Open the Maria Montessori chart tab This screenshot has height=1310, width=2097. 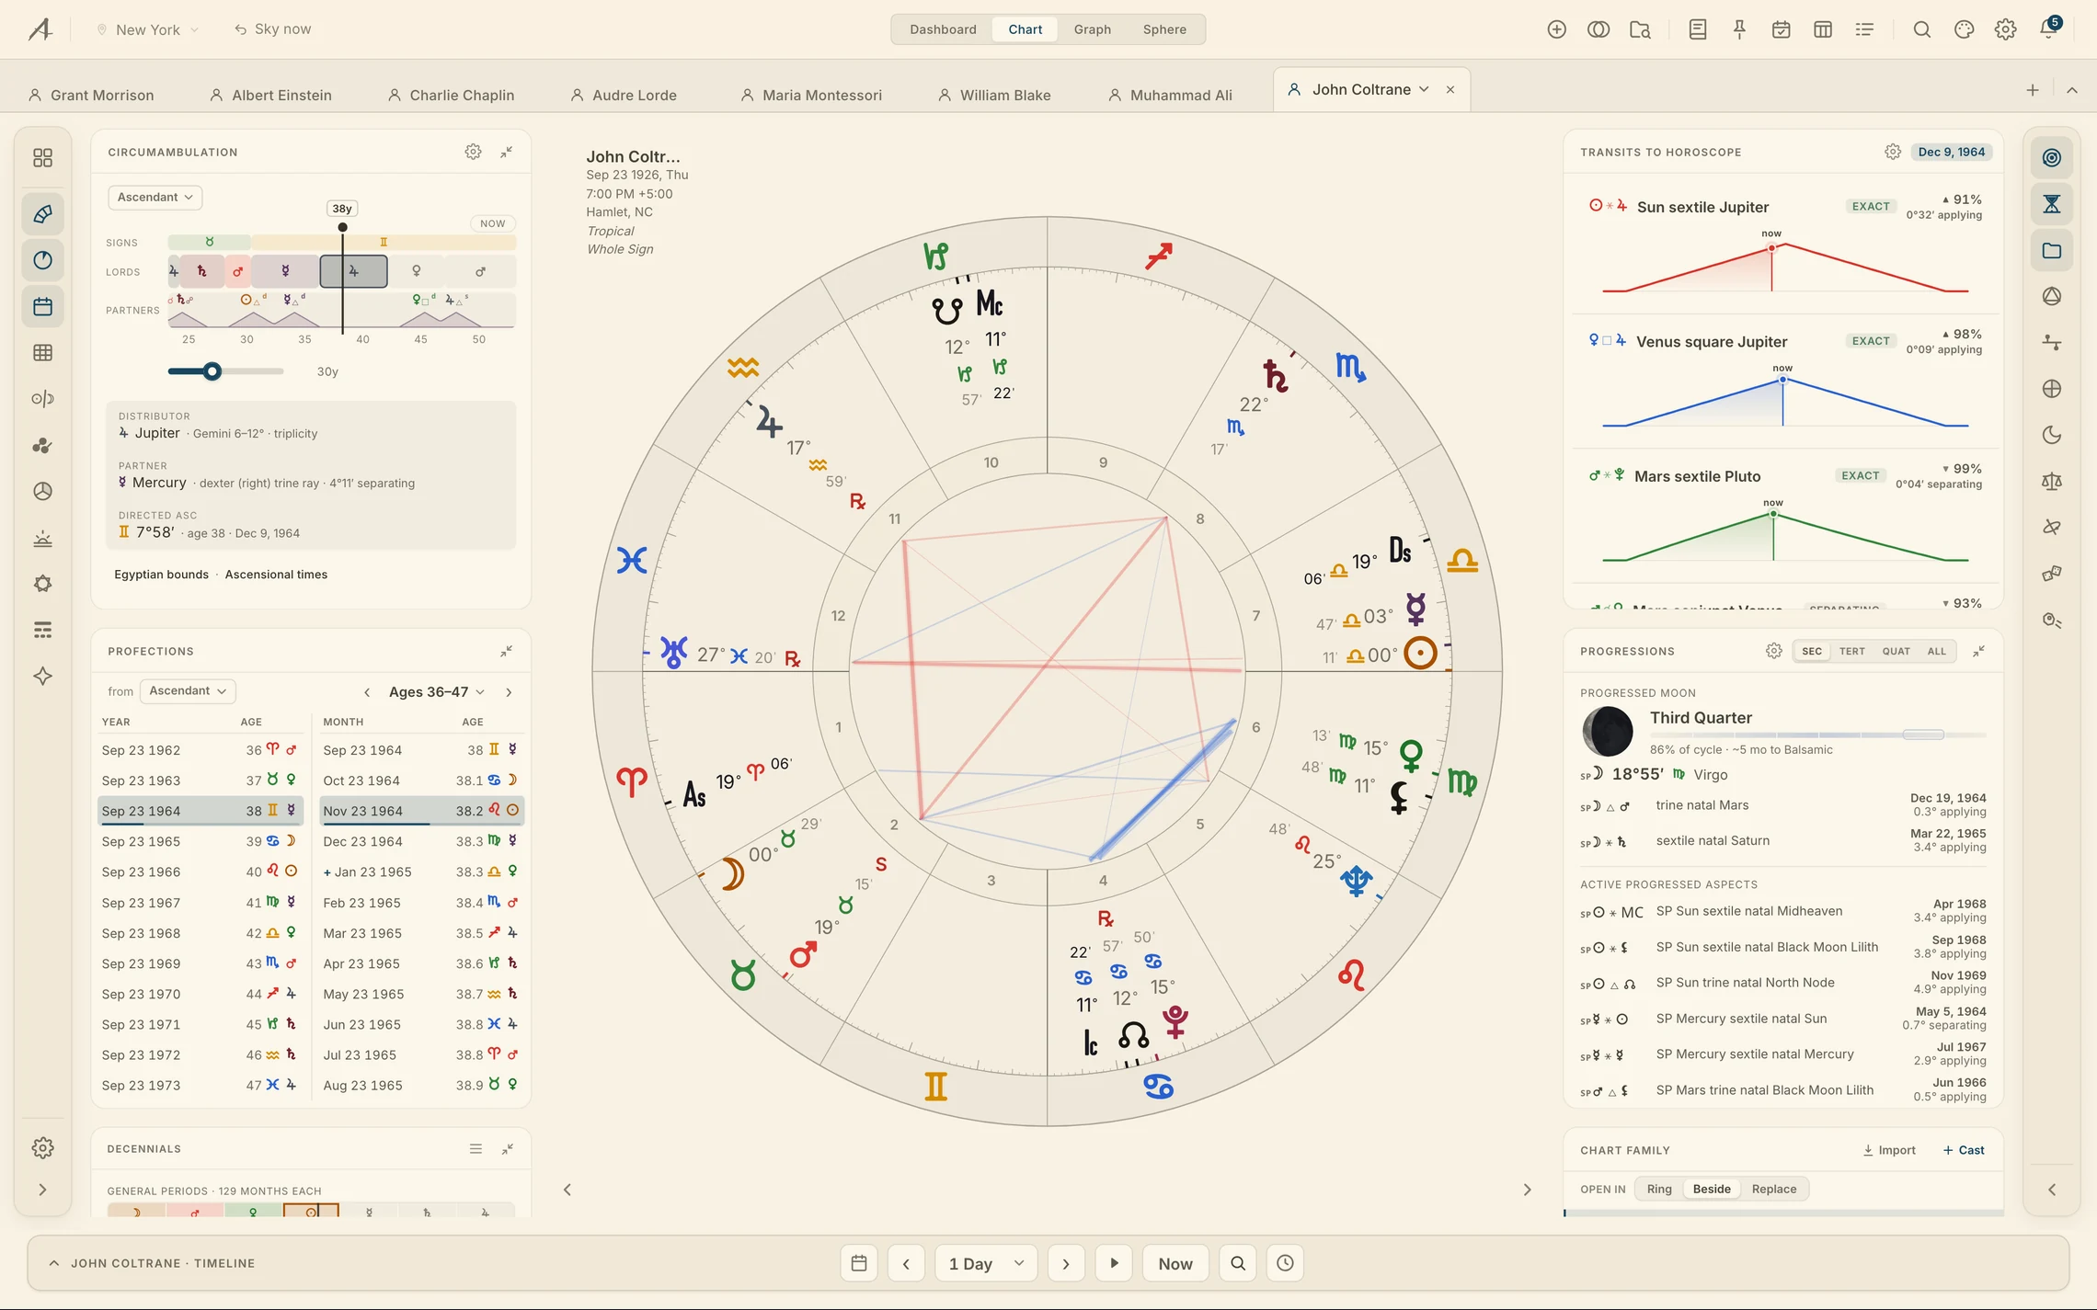(811, 95)
